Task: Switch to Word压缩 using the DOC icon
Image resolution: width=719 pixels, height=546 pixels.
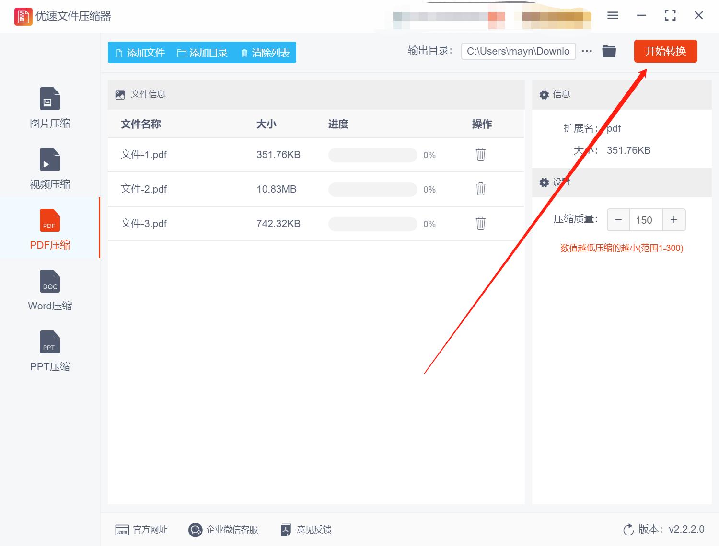Action: click(49, 281)
